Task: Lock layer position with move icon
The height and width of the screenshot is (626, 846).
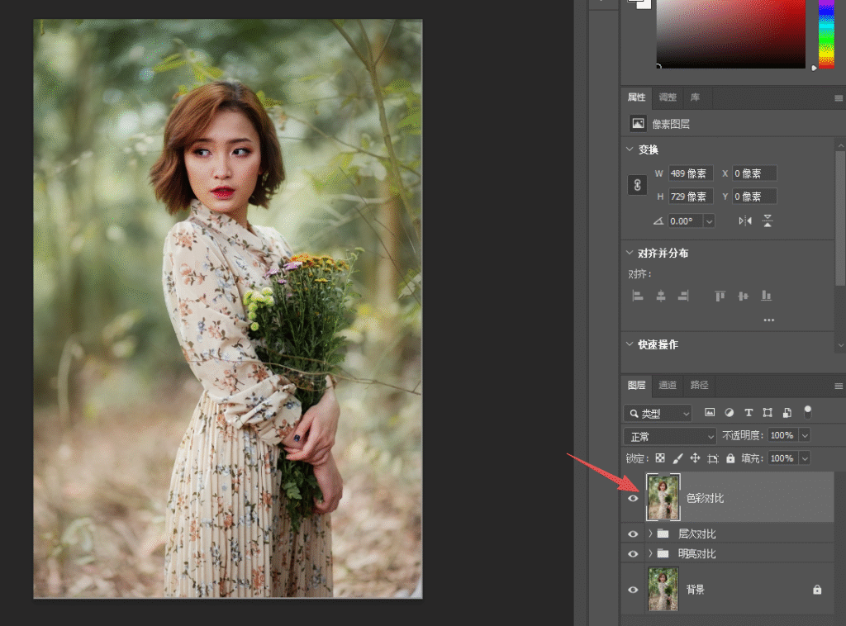Action: click(x=695, y=458)
